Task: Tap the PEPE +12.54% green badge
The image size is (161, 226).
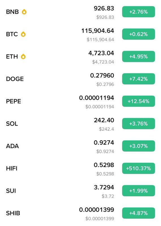Action: tap(138, 101)
